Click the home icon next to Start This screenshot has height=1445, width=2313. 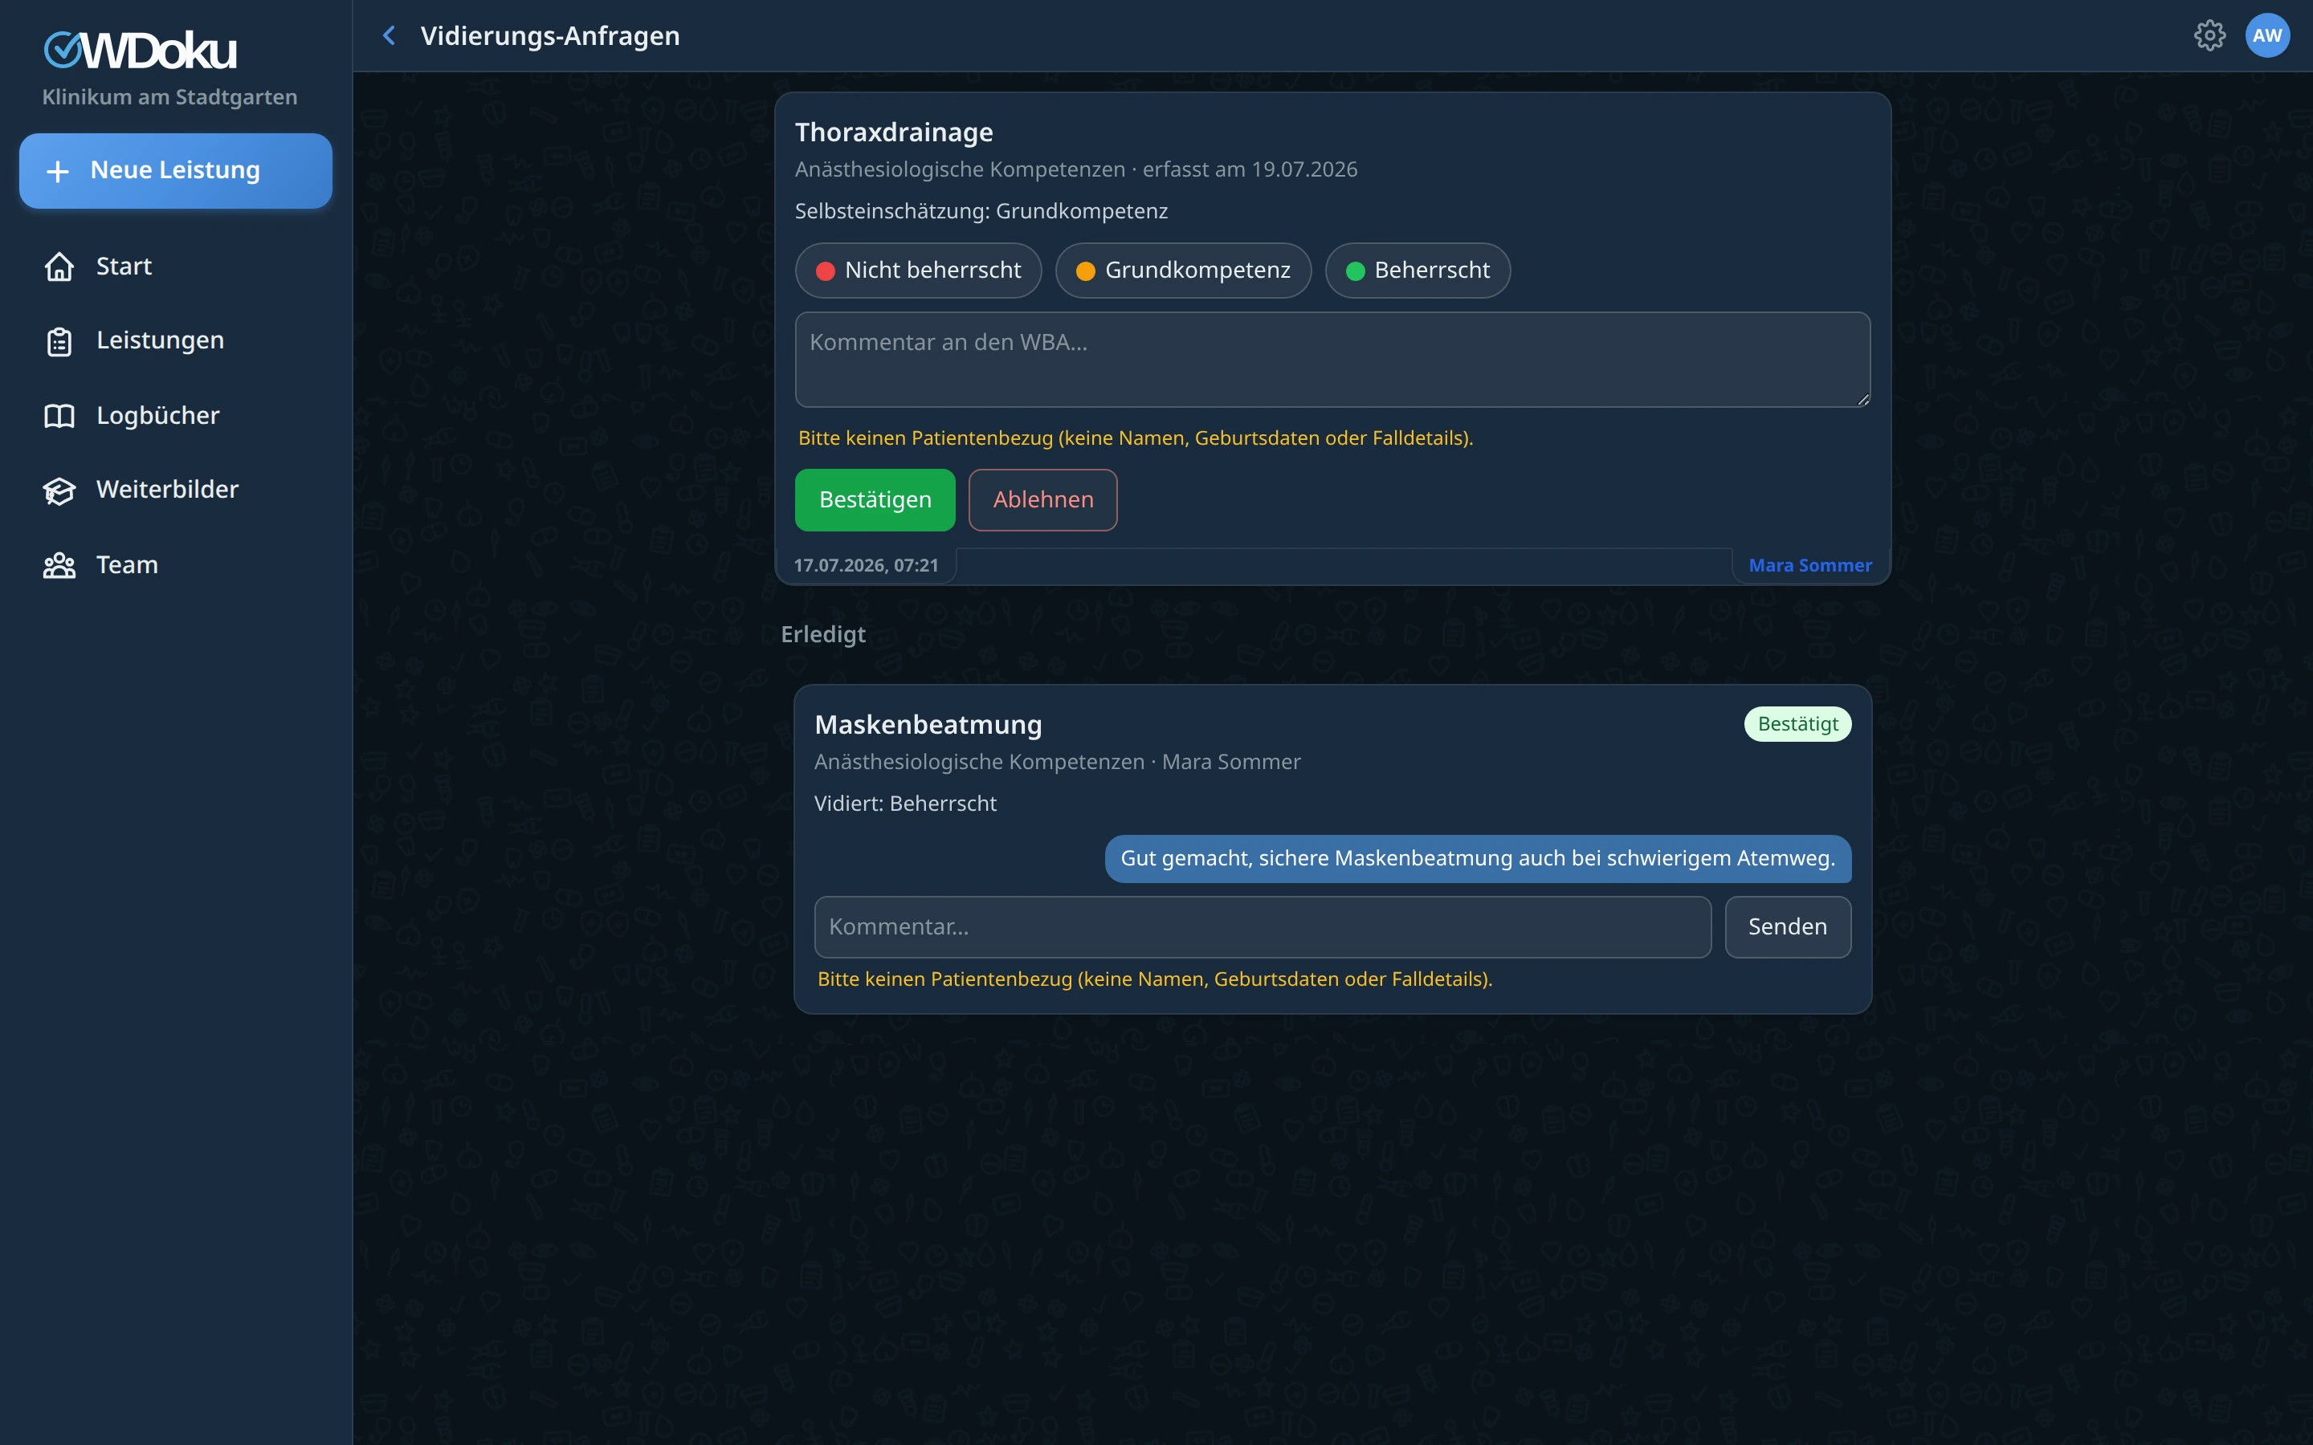(x=59, y=267)
